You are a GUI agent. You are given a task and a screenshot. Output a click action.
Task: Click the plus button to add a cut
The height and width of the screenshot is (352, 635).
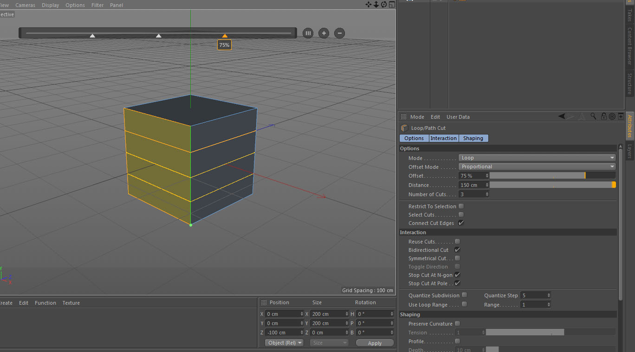click(324, 33)
